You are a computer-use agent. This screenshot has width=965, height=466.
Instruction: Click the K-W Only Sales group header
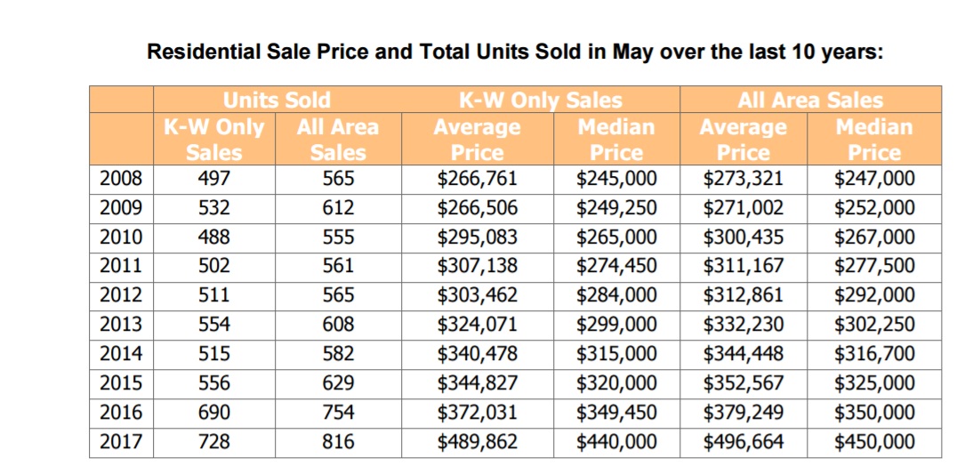tap(540, 100)
